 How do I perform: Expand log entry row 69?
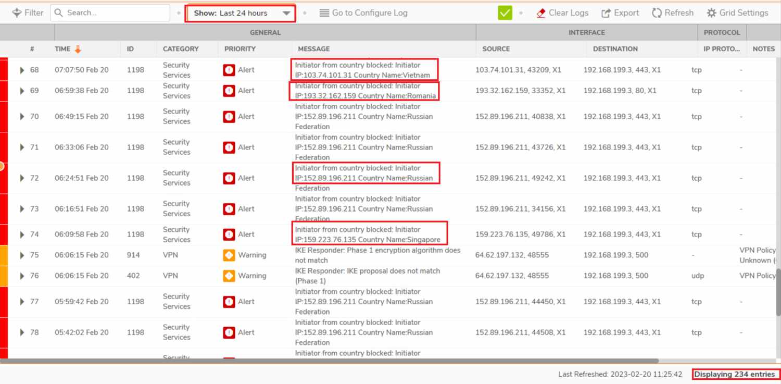[22, 91]
